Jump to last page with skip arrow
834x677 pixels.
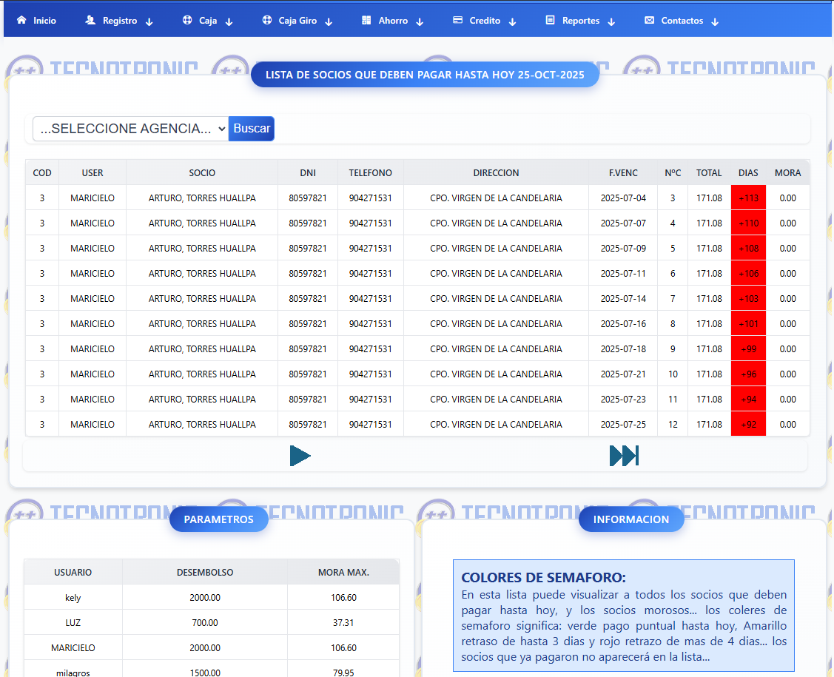[623, 456]
